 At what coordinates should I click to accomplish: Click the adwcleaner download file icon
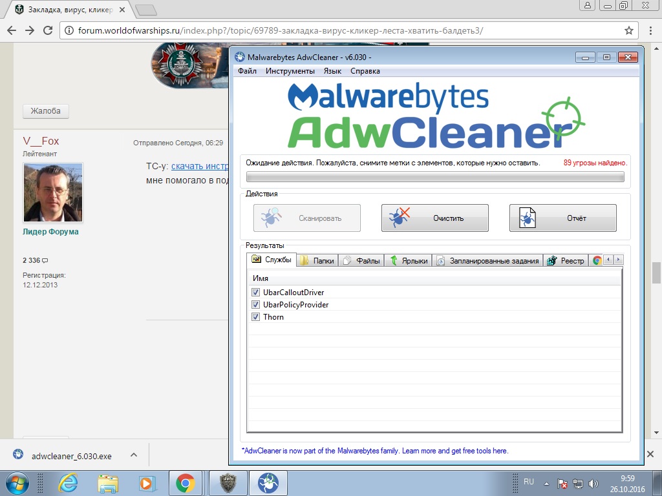(18, 454)
